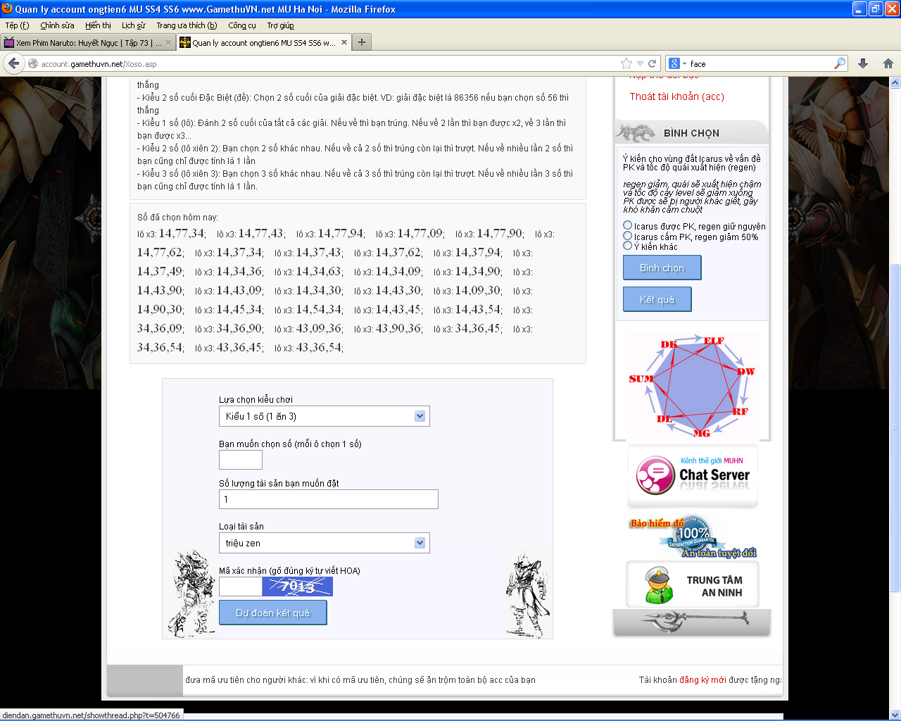Open the Trang ưa thích menu
901x721 pixels.
click(x=187, y=25)
